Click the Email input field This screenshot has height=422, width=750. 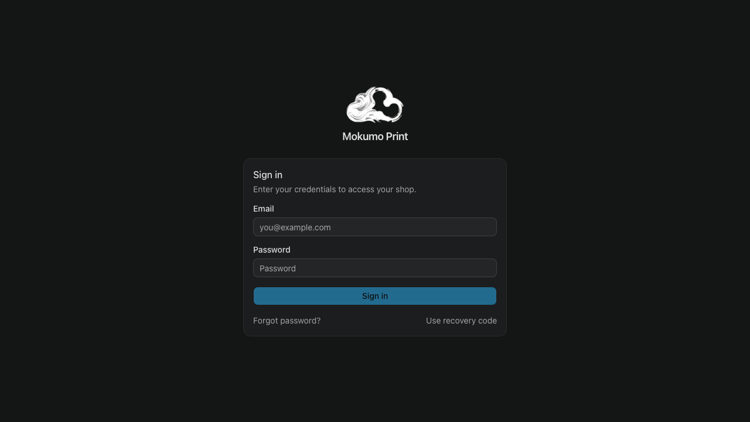(x=375, y=227)
